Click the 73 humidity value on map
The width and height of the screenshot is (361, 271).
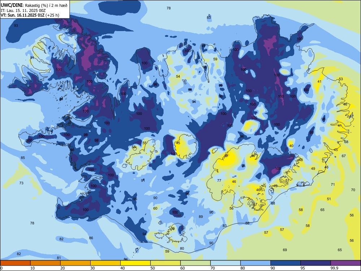point(21,183)
